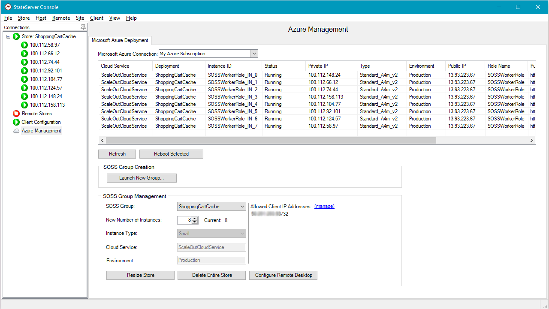Click the green status icon for 100.112.158.113

pos(24,105)
